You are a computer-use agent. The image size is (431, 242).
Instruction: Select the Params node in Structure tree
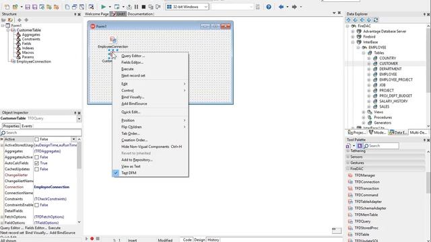[28, 57]
